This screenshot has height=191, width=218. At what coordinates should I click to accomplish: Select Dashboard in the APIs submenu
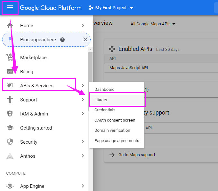[117, 89]
